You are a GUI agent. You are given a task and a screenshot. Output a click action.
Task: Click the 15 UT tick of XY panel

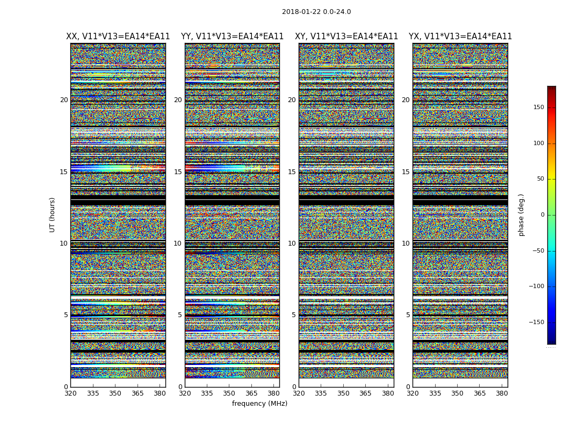[x=292, y=171]
